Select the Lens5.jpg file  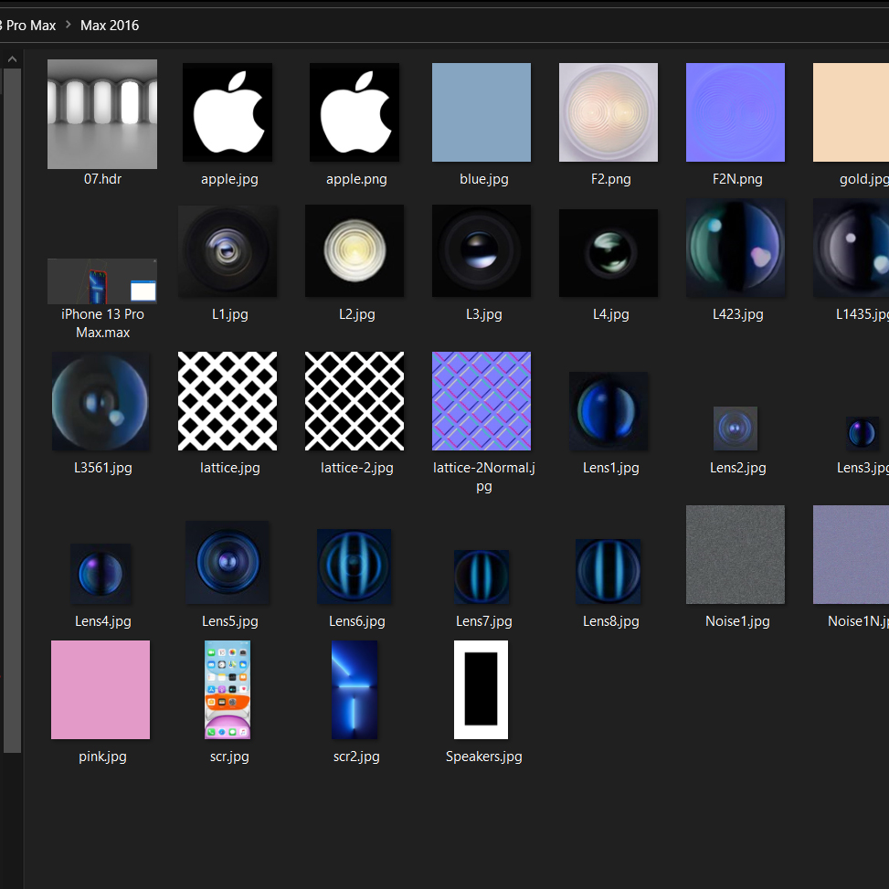coord(228,563)
